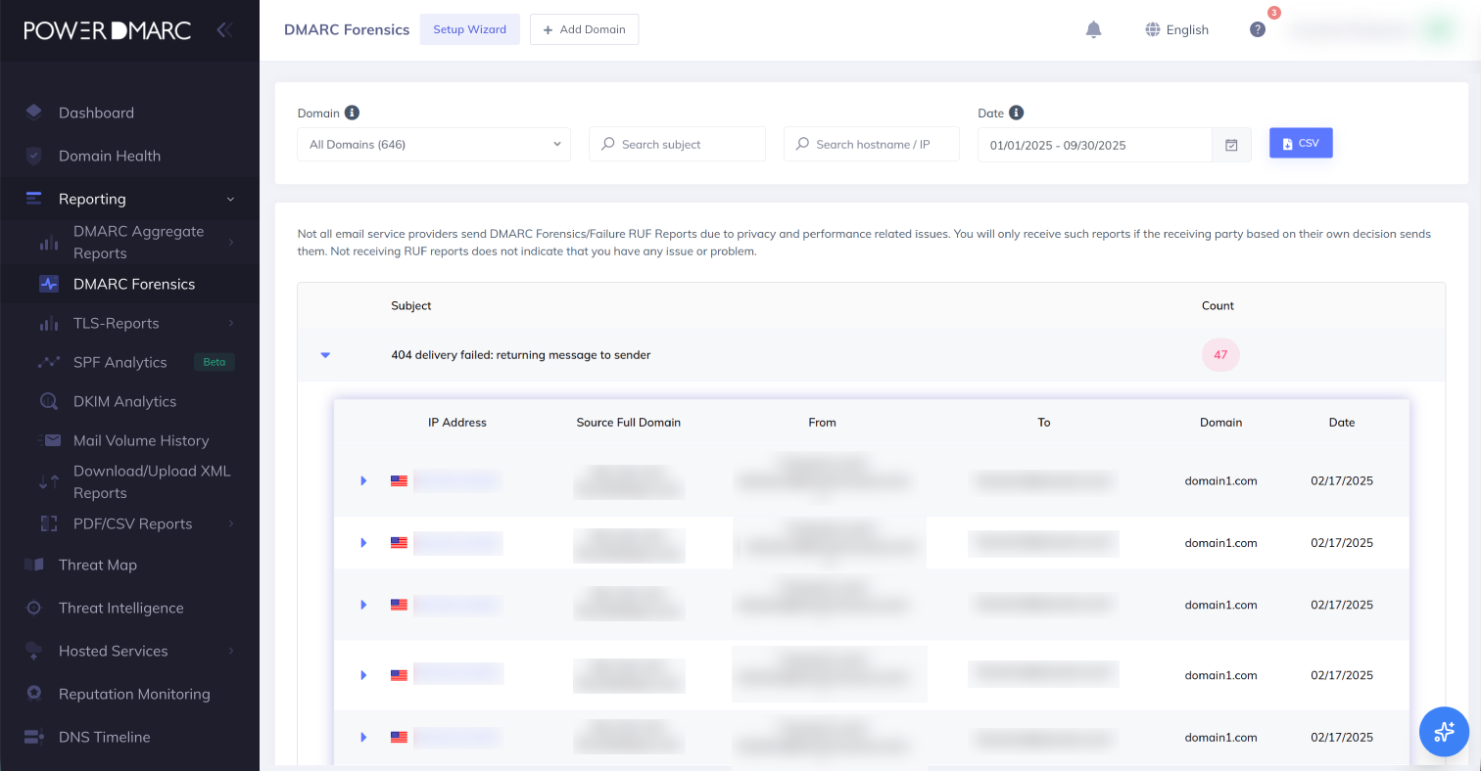
Task: Click the Dashboard sidebar icon
Action: 34,113
